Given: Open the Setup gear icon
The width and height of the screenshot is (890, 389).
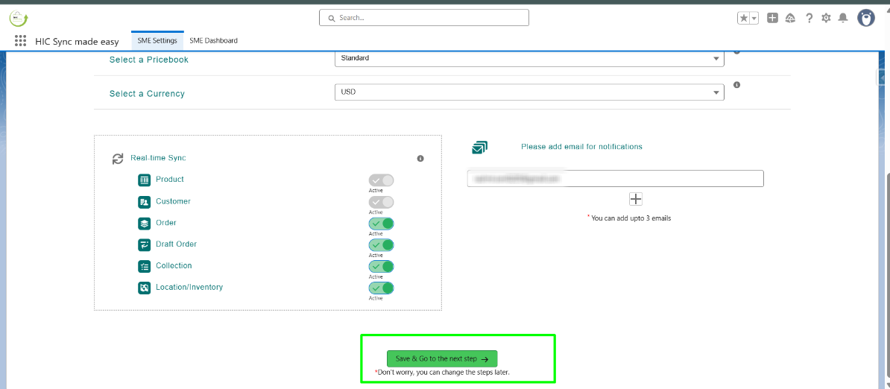Looking at the screenshot, I should pos(826,18).
